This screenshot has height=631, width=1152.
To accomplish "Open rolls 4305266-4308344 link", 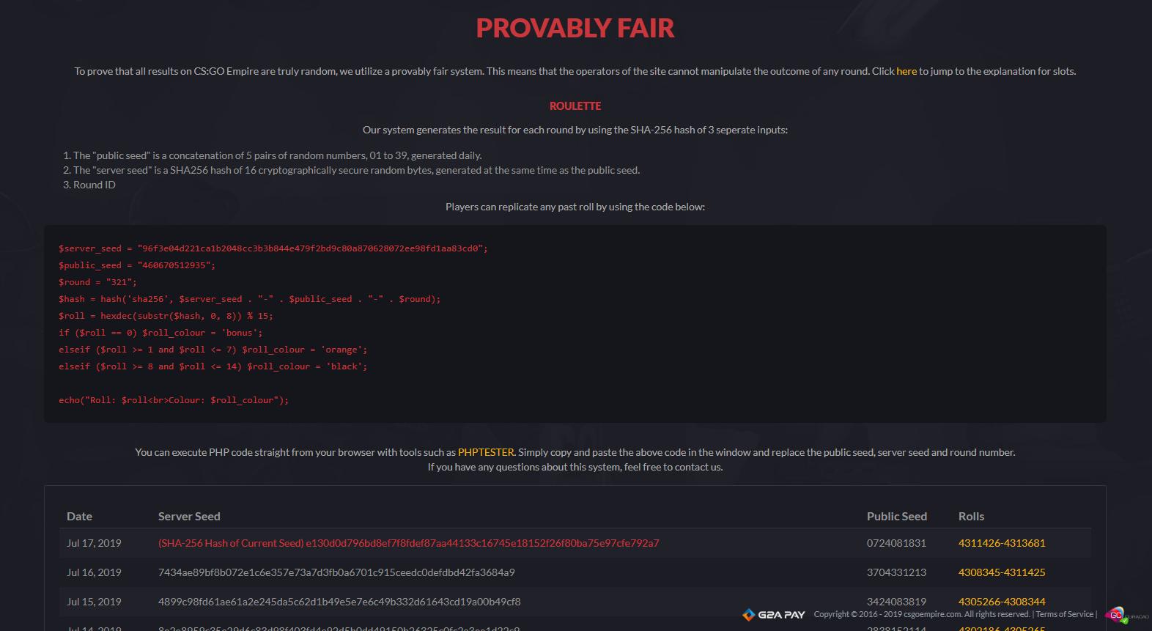I will 1002,602.
